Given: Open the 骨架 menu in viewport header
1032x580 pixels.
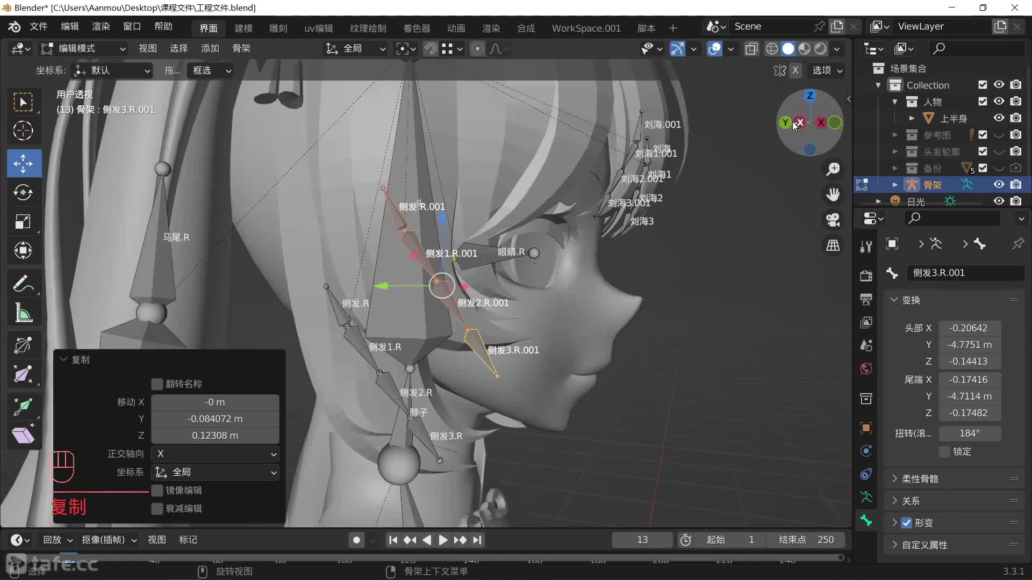Looking at the screenshot, I should point(241,49).
